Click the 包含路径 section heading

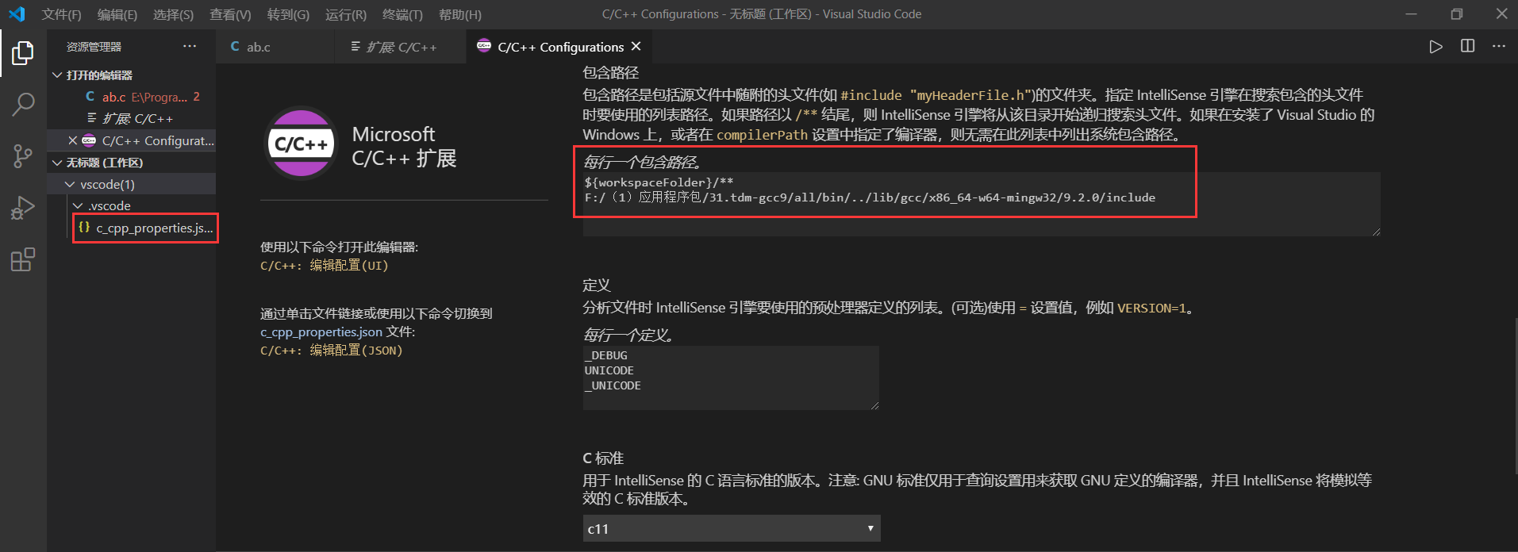(x=610, y=72)
